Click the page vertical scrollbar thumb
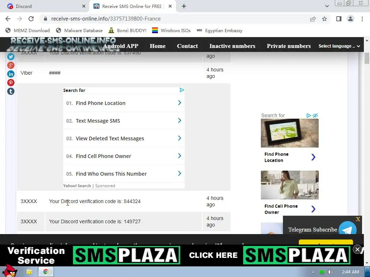 click(367, 58)
